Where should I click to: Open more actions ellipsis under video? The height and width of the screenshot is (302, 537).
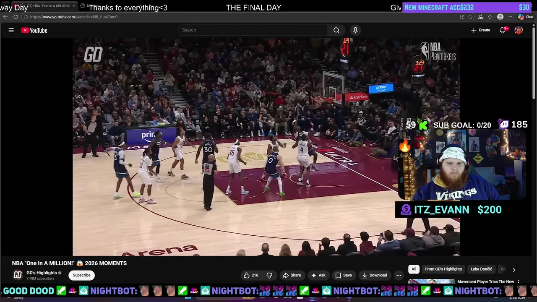click(399, 275)
